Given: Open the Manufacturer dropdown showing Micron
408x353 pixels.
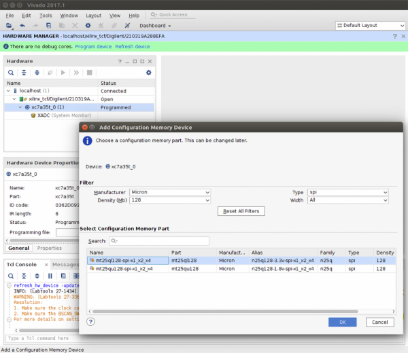Looking at the screenshot, I should click(170, 192).
